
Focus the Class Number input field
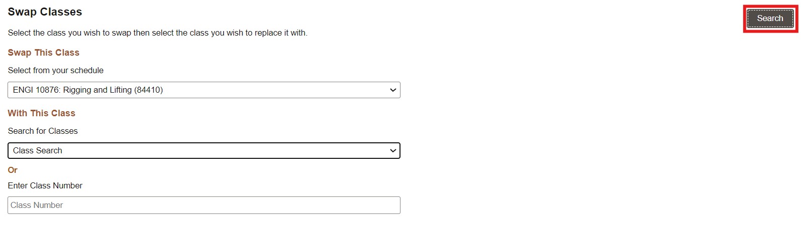[204, 205]
